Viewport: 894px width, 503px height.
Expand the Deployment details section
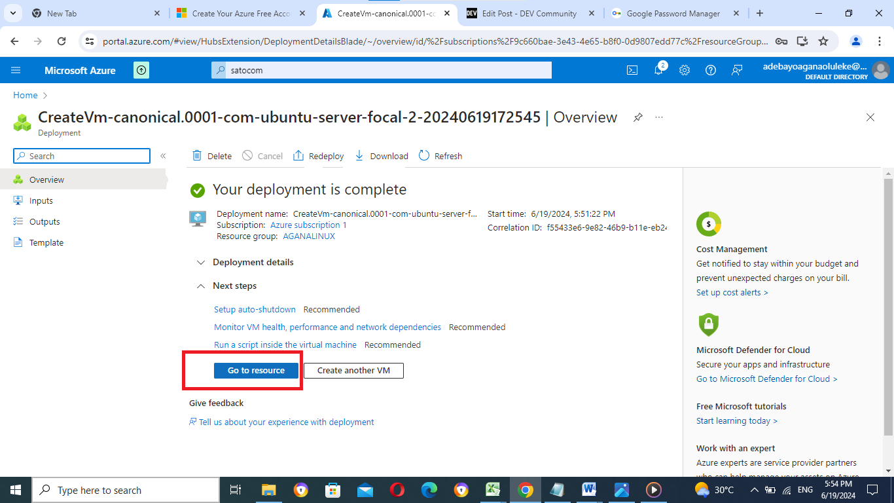click(245, 262)
